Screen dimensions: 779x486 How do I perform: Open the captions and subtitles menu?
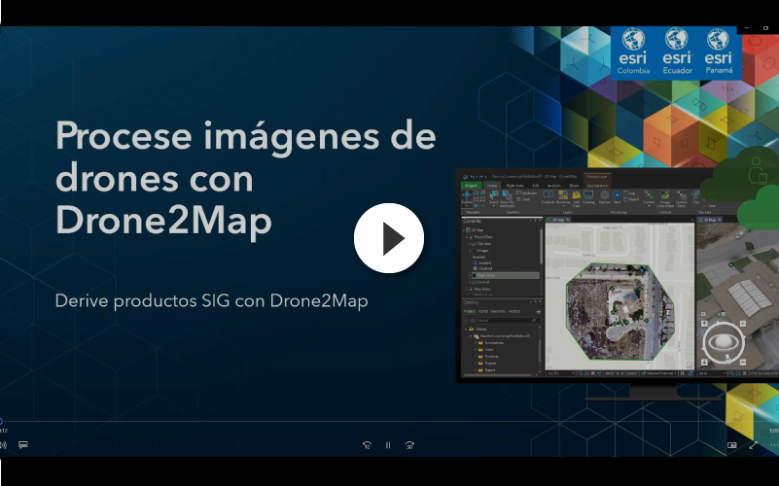pos(22,445)
